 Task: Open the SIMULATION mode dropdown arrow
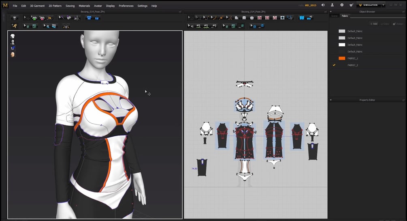(x=383, y=5)
